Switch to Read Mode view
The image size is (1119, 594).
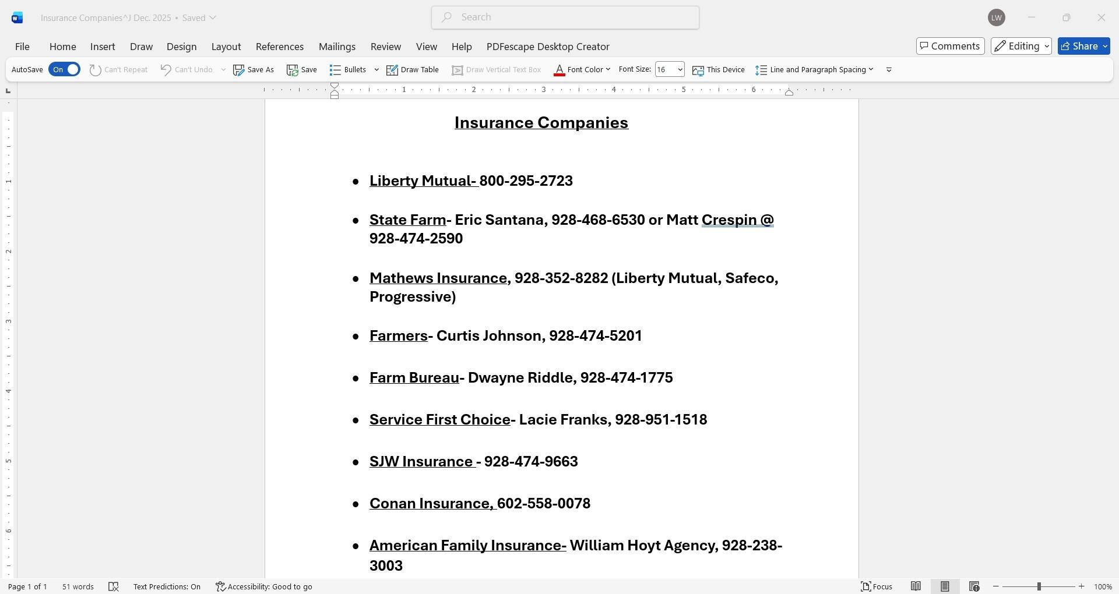point(916,586)
